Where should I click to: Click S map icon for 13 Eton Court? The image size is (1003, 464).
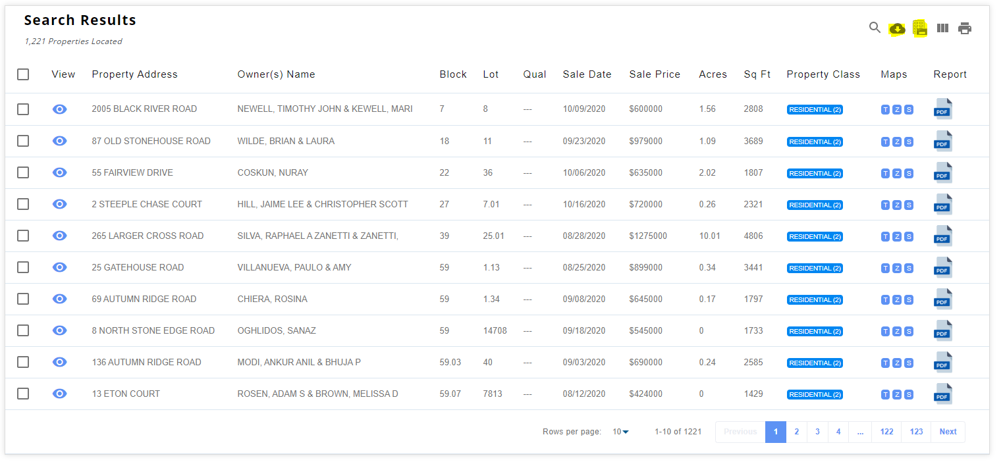pyautogui.click(x=909, y=394)
